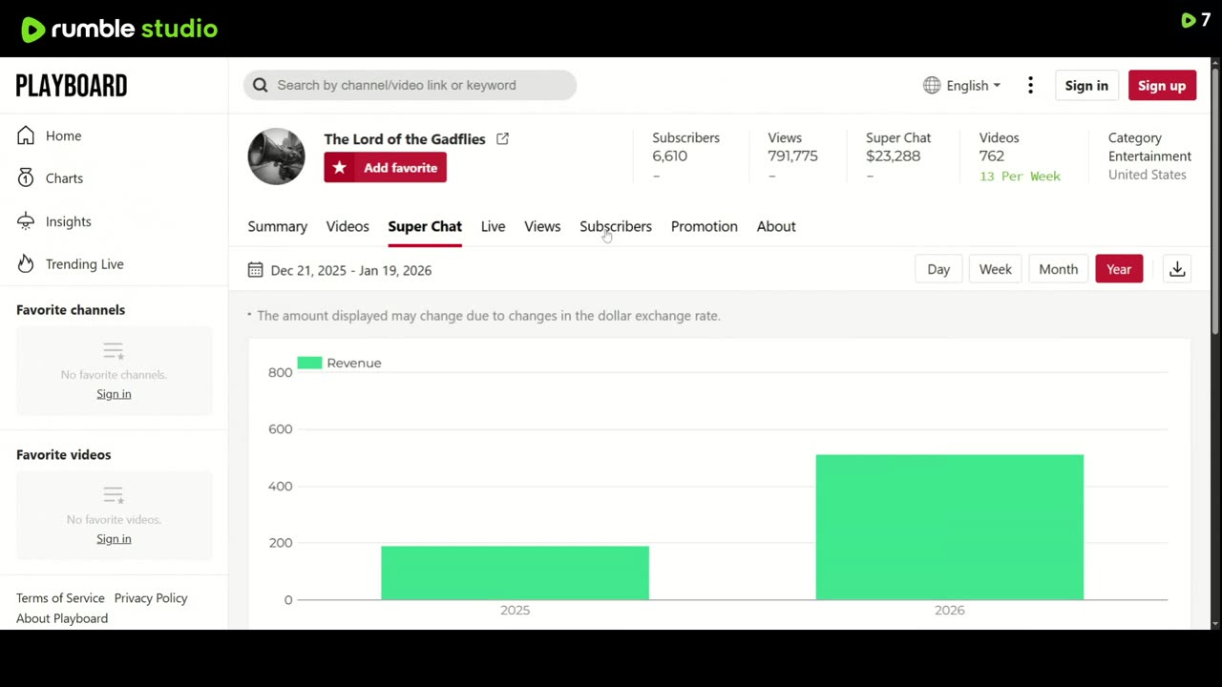The height and width of the screenshot is (687, 1222).
Task: Select the Year interval
Action: click(1119, 269)
